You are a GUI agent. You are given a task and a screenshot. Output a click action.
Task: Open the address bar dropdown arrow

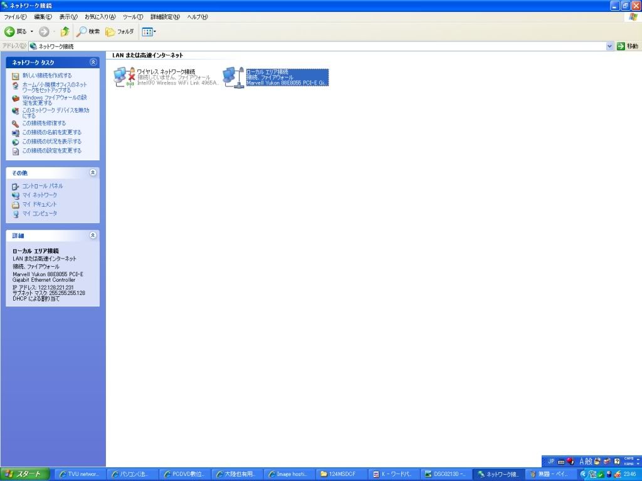(610, 46)
